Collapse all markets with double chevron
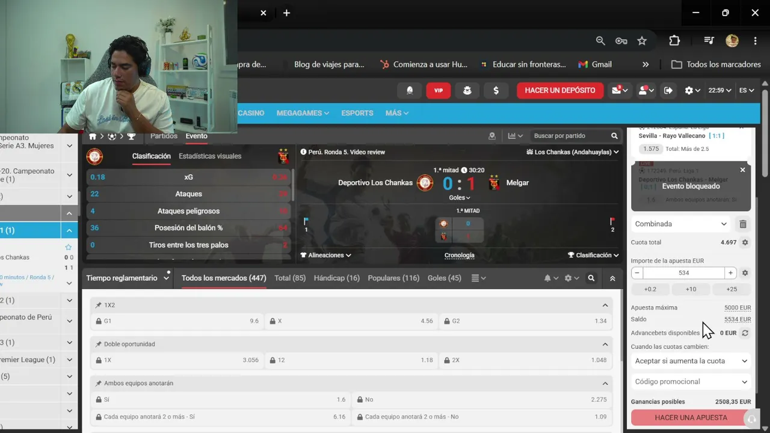Viewport: 770px width, 433px height. pos(612,278)
